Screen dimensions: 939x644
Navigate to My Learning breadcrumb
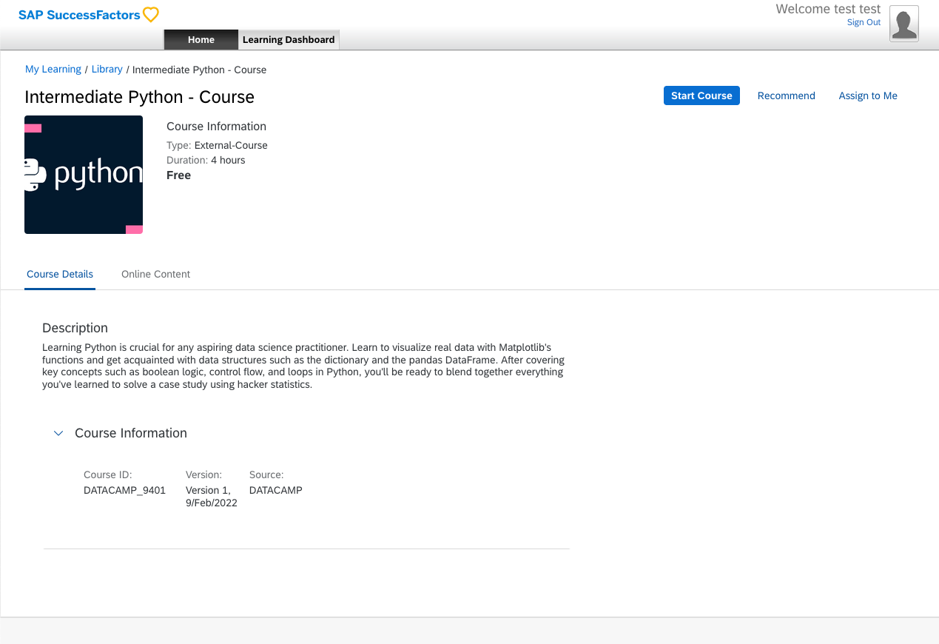point(53,70)
